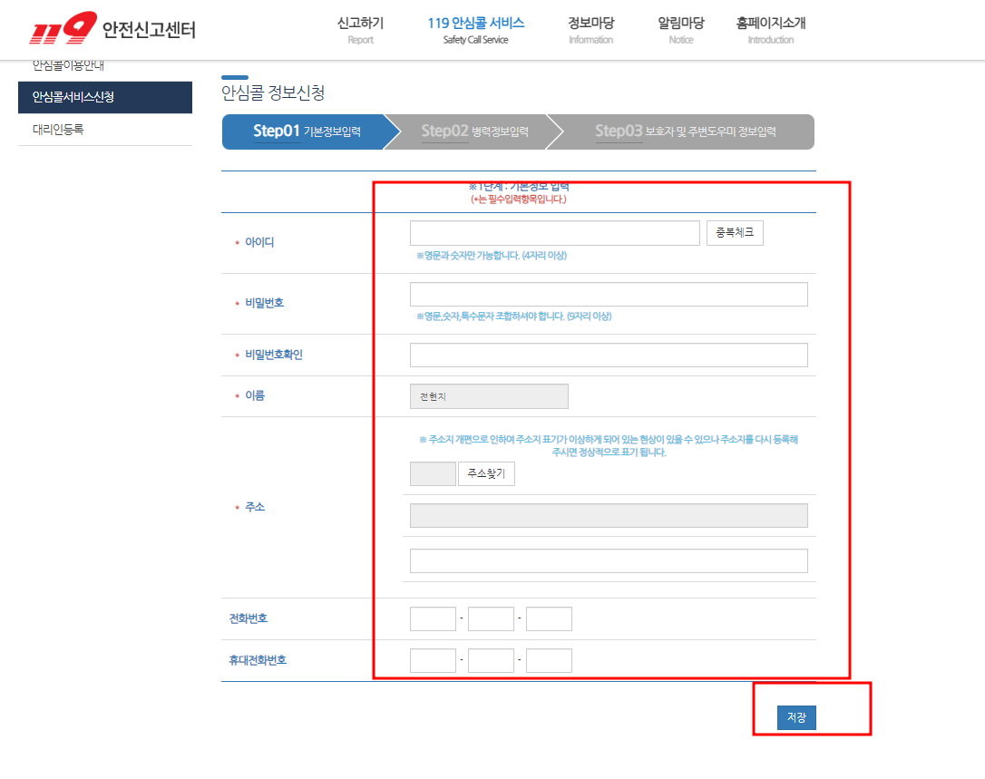Click the password rule hint (9자리 이상)
This screenshot has height=779, width=985.
point(514,316)
